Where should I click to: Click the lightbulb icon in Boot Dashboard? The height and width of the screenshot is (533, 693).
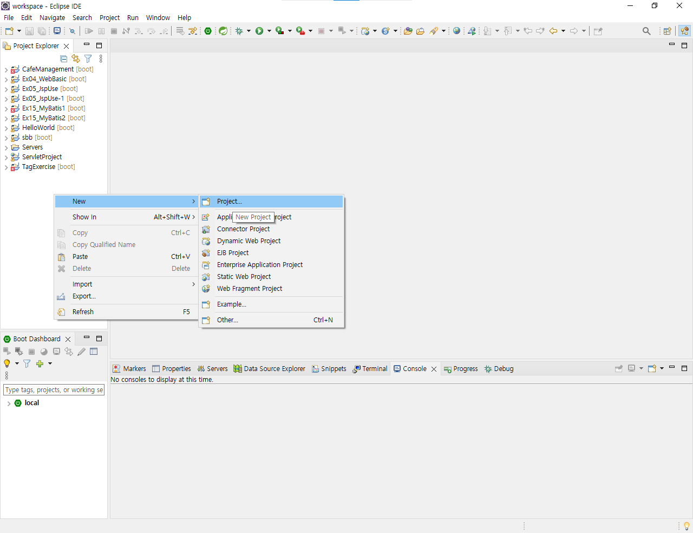coord(7,363)
